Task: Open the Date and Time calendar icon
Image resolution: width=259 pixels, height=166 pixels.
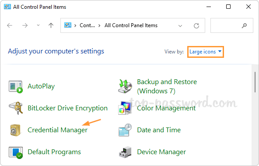Action: 125,130
